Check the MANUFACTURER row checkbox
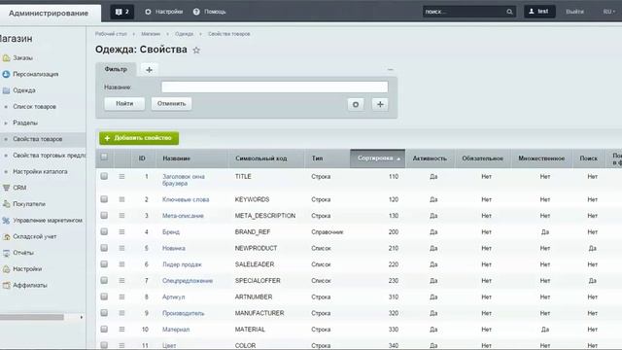Viewport: 622px width, 350px height. click(104, 313)
